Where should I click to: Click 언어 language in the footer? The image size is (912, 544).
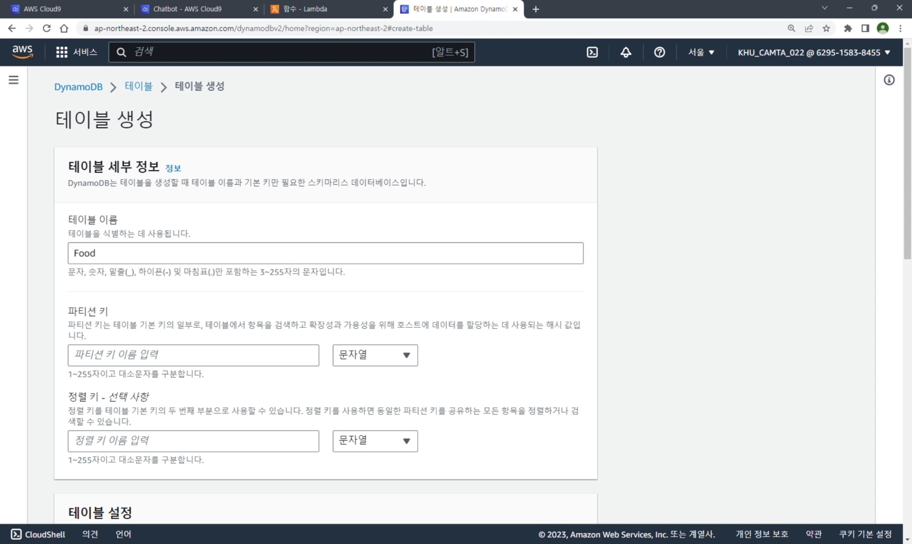click(123, 534)
